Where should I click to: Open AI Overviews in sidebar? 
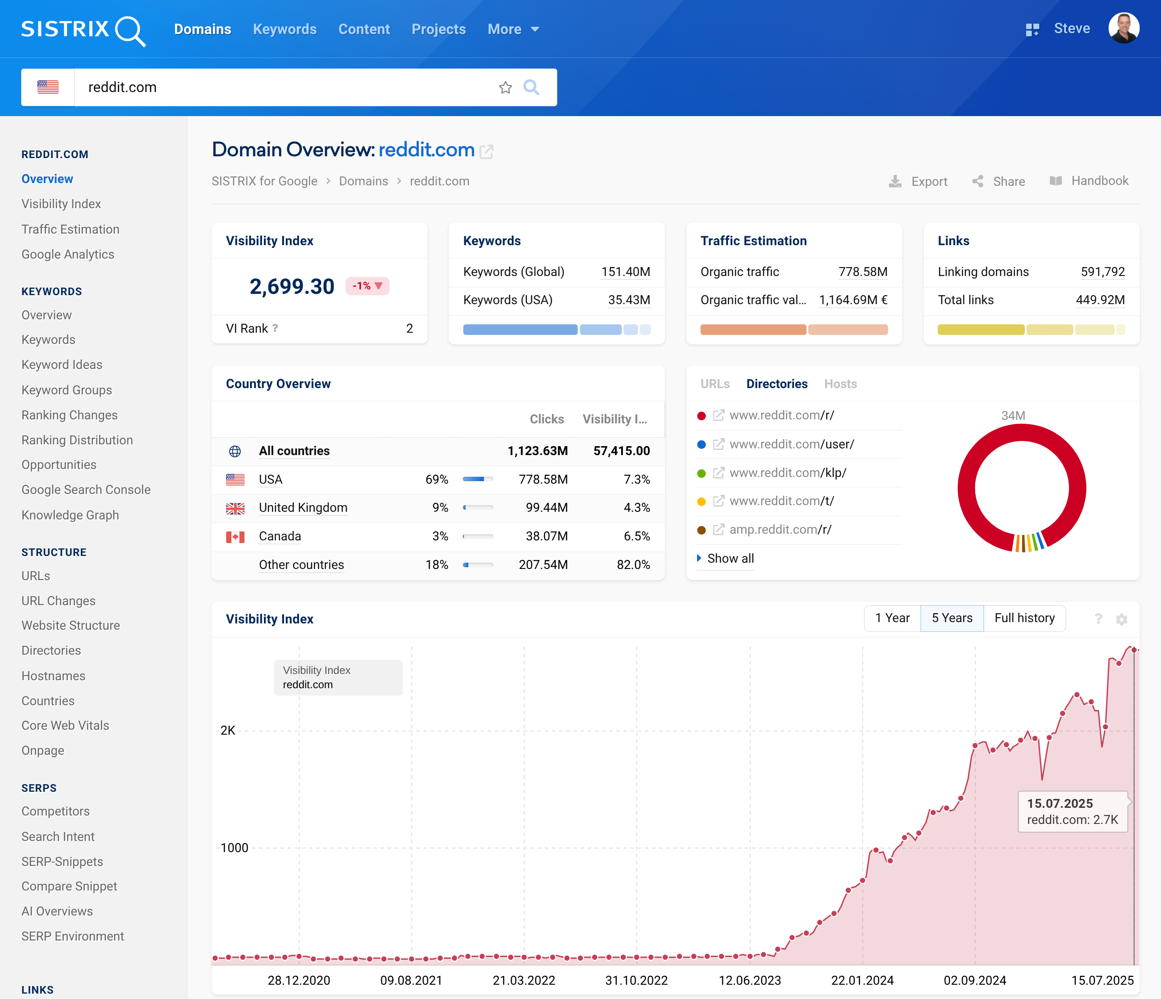coord(57,911)
